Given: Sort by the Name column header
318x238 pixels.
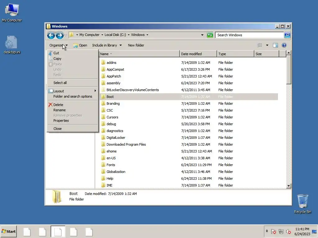Looking at the screenshot, I should [x=139, y=54].
